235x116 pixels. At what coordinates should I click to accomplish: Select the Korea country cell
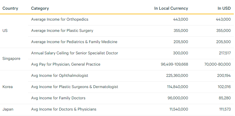tap(8, 87)
